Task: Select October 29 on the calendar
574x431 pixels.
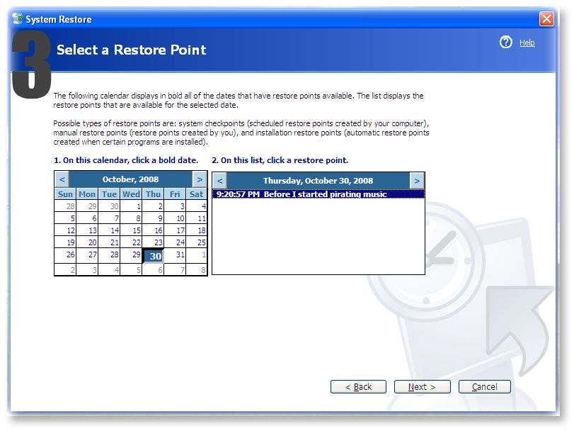Action: pos(132,255)
